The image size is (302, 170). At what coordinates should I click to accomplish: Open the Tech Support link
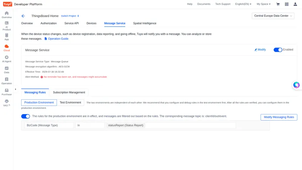pyautogui.click(x=223, y=4)
